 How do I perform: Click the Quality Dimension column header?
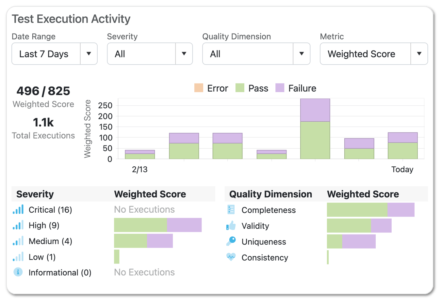(x=270, y=194)
